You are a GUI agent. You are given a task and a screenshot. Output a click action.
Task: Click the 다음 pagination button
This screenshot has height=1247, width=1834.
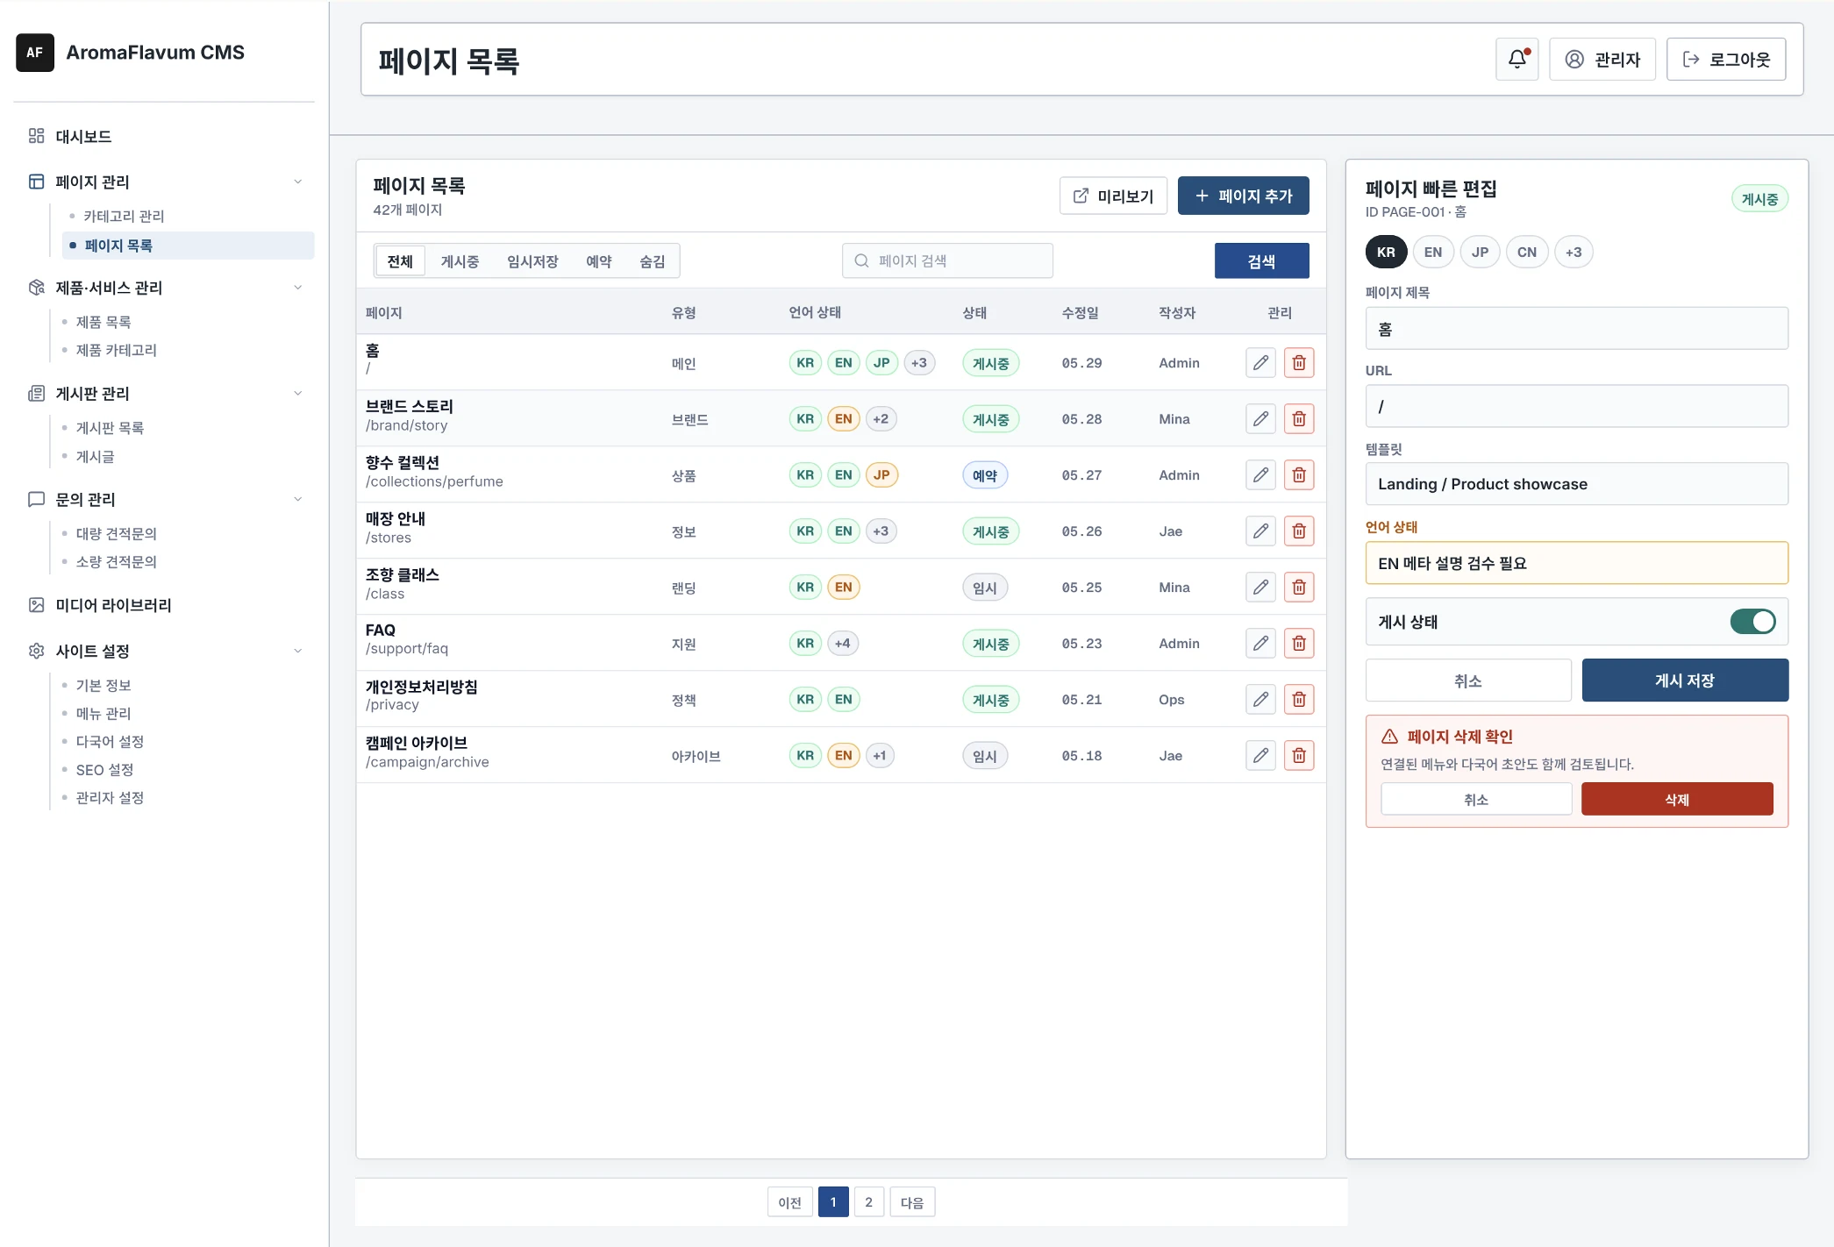click(912, 1202)
